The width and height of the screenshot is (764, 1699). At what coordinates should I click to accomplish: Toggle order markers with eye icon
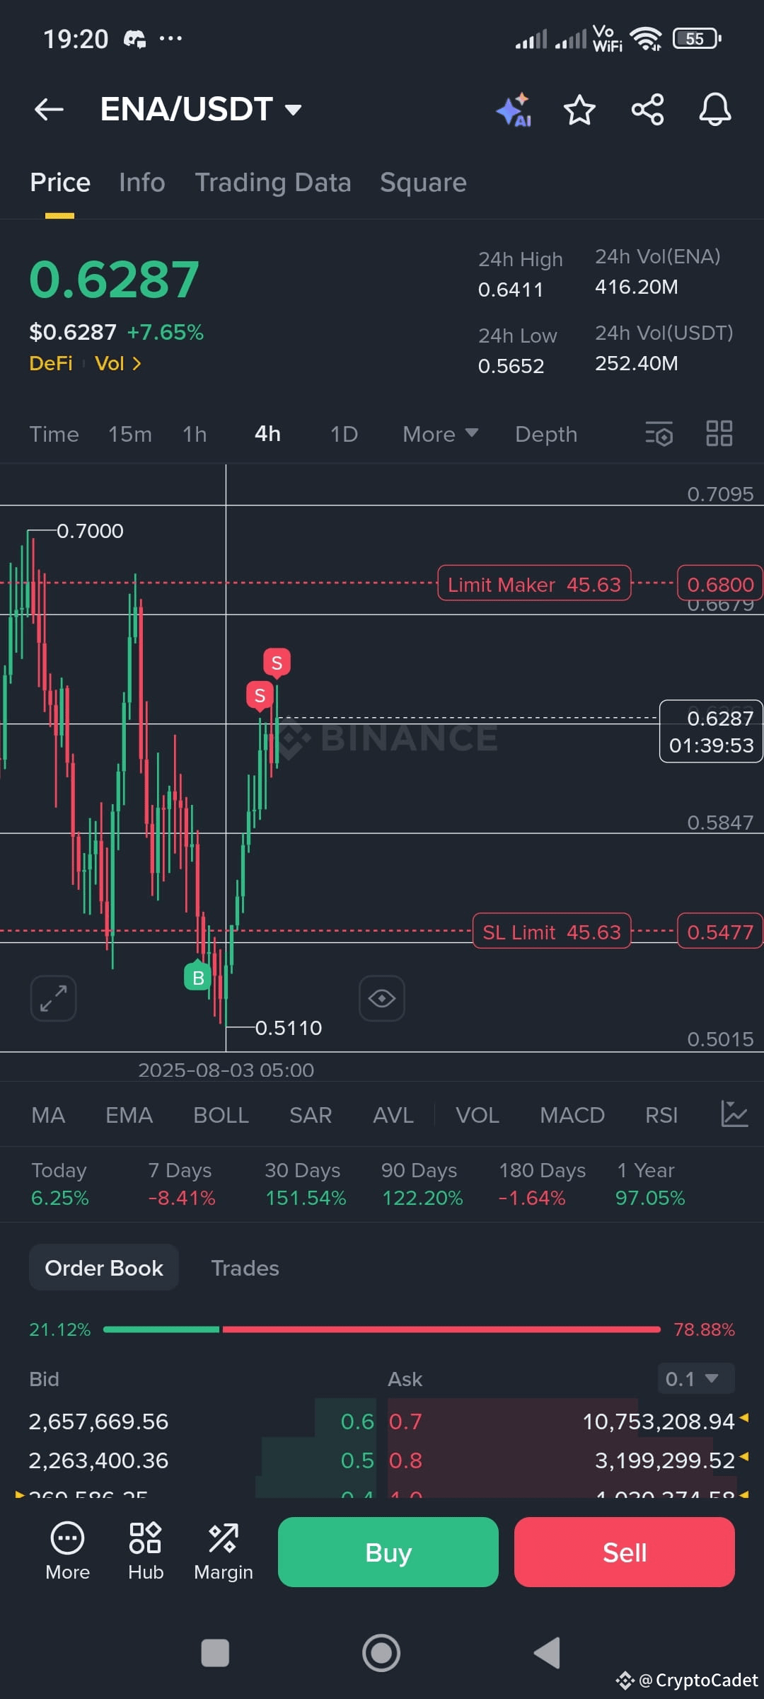[382, 998]
